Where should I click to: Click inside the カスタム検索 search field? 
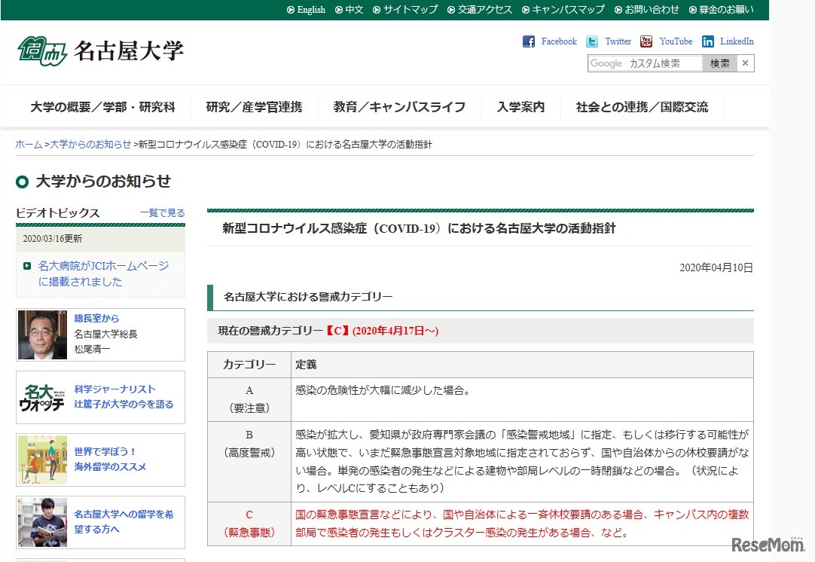[655, 63]
